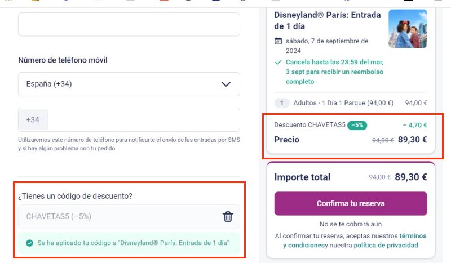
Task: Click the calendar icon beside the date
Action: 278,41
